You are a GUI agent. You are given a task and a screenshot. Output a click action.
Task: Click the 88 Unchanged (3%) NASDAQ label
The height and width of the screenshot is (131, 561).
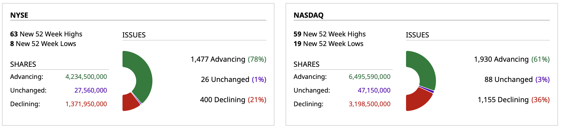pyautogui.click(x=517, y=79)
